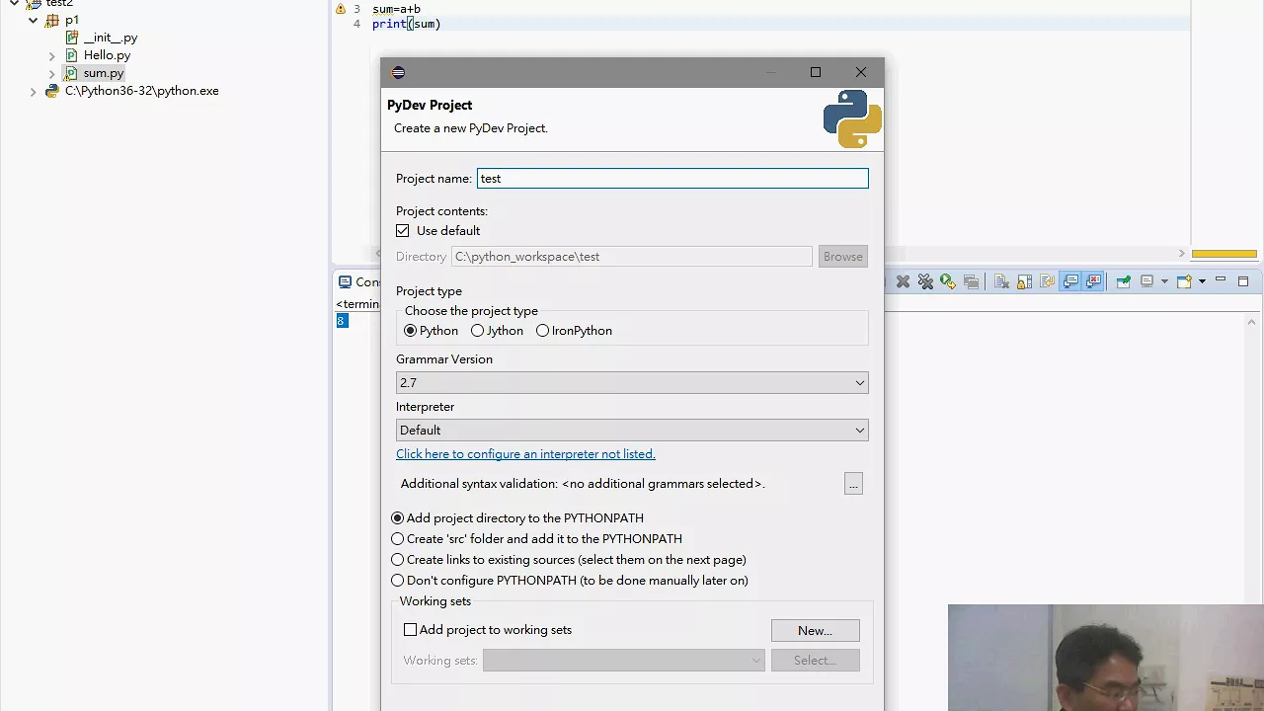Click the C:\Python36-32\python.exe tree label

(x=142, y=91)
